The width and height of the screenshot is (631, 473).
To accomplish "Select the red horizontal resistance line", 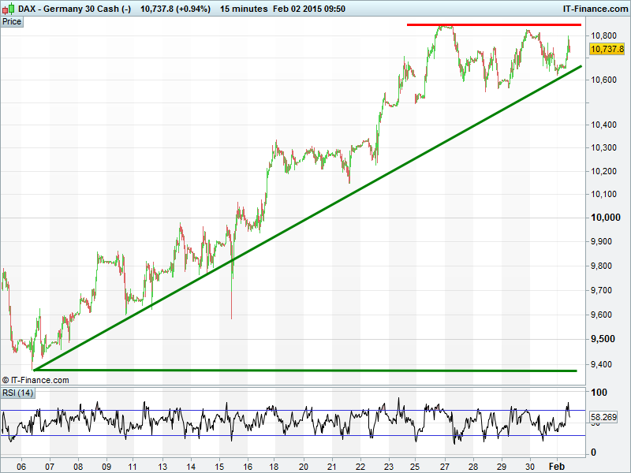I will click(494, 25).
